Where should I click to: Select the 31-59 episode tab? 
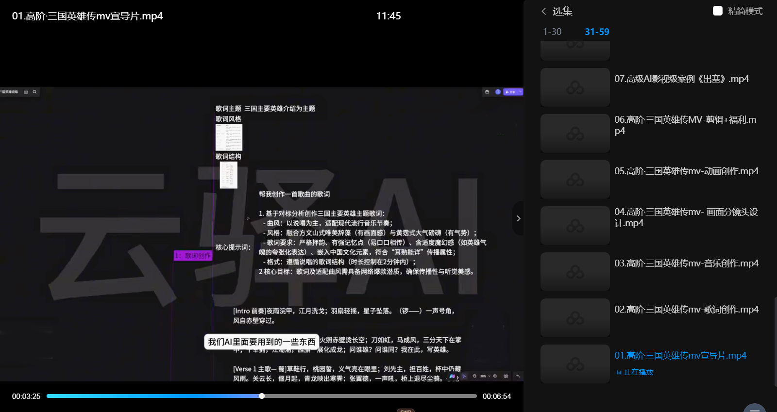597,32
